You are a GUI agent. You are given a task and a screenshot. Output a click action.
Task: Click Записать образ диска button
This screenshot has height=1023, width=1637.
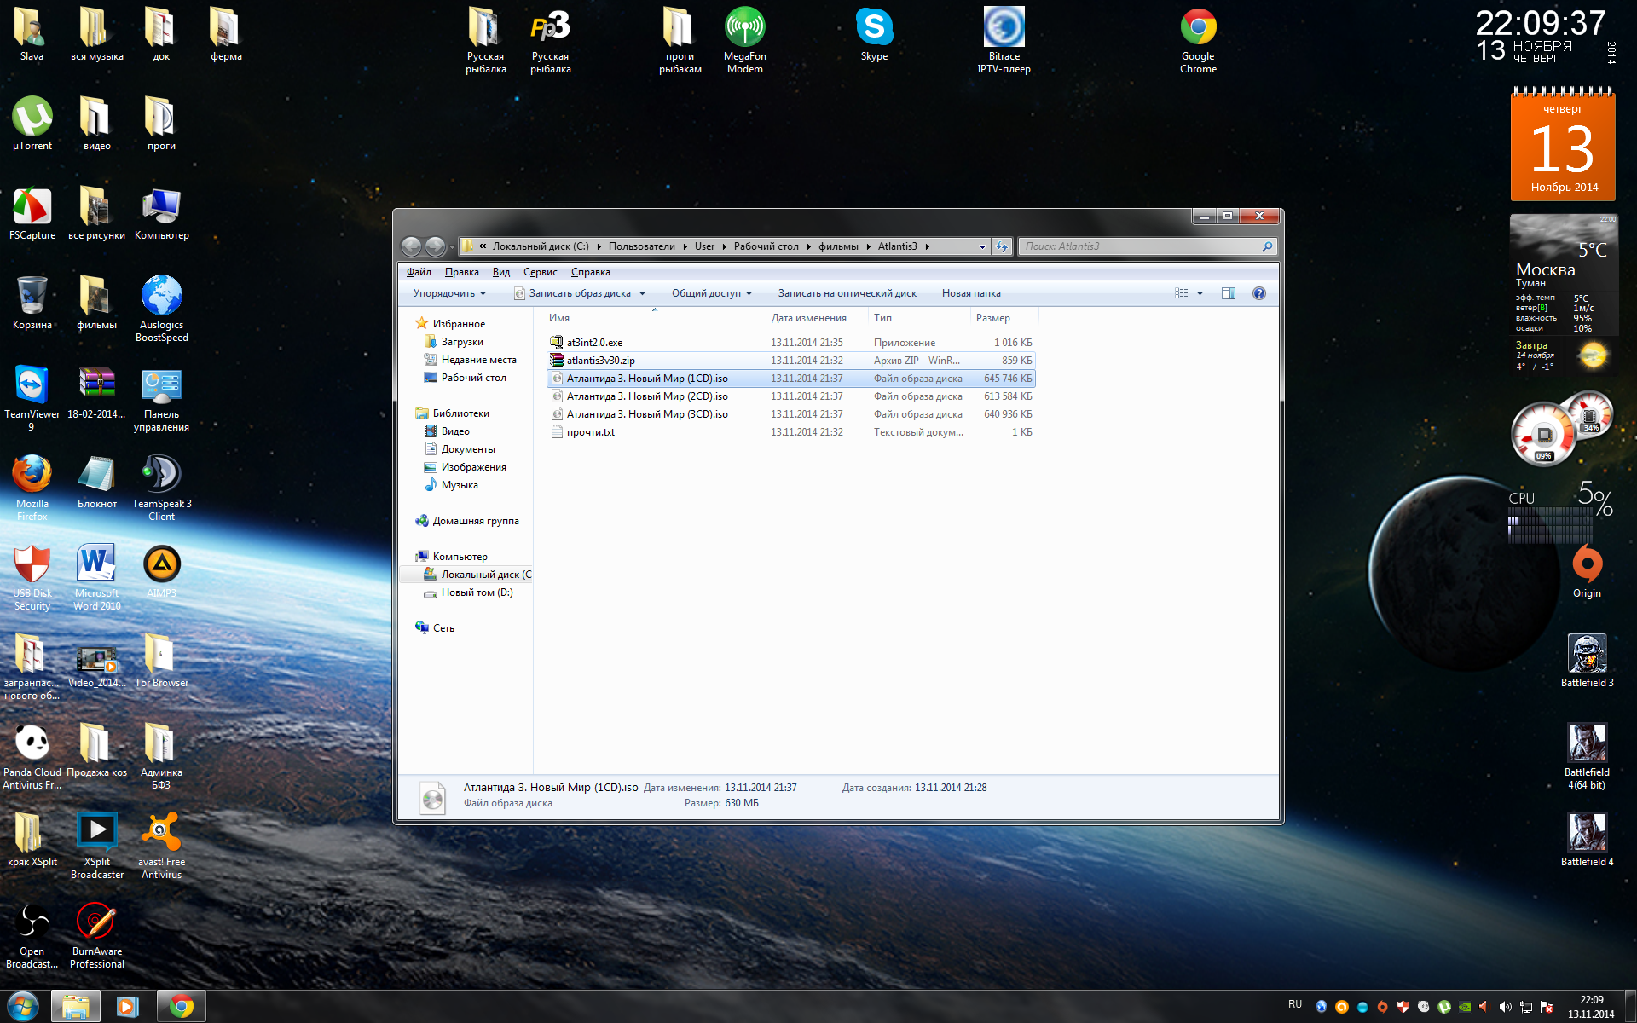pyautogui.click(x=572, y=293)
